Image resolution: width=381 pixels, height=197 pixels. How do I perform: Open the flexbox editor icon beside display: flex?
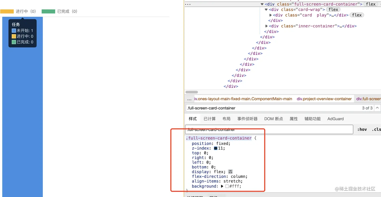pos(230,172)
